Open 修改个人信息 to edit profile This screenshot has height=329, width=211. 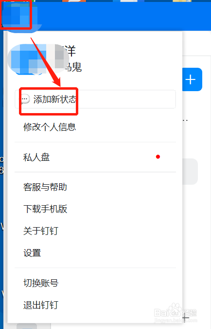point(50,127)
